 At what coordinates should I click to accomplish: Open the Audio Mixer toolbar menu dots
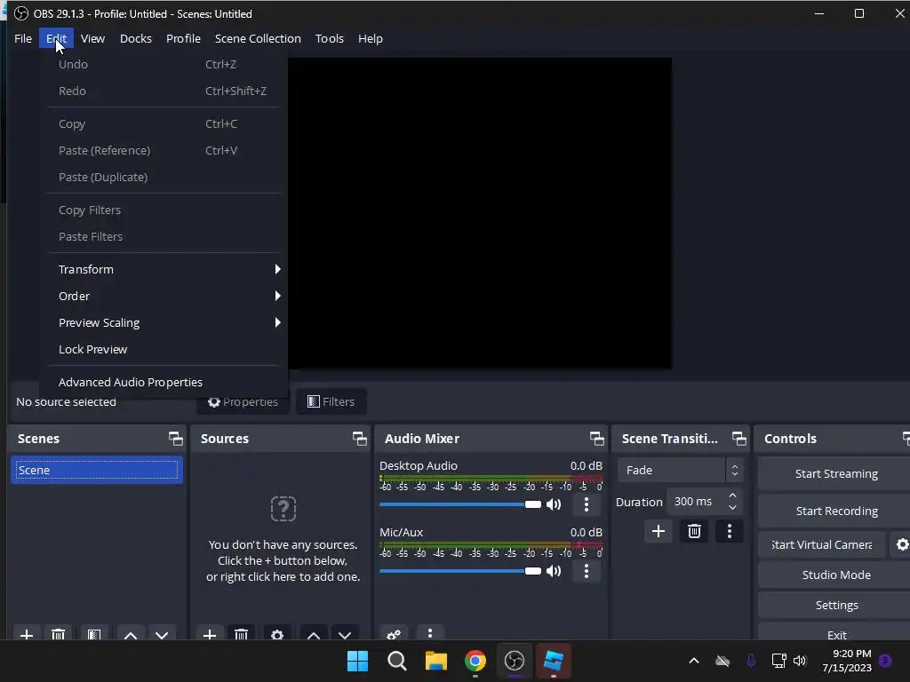pos(430,634)
